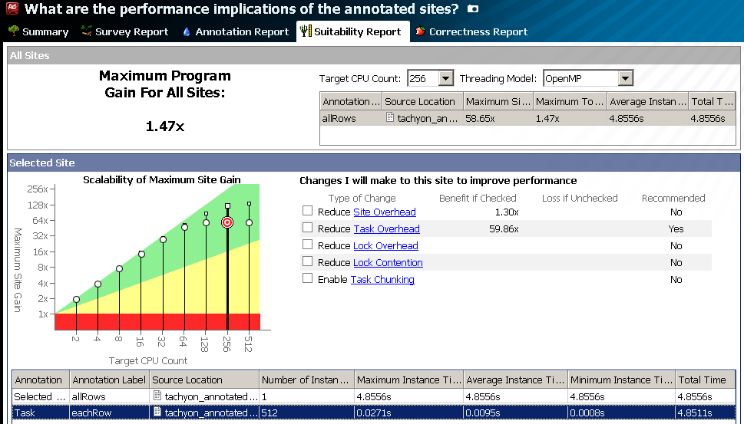
Task: Sort by Maximum Instance Ti... column
Action: (409, 380)
